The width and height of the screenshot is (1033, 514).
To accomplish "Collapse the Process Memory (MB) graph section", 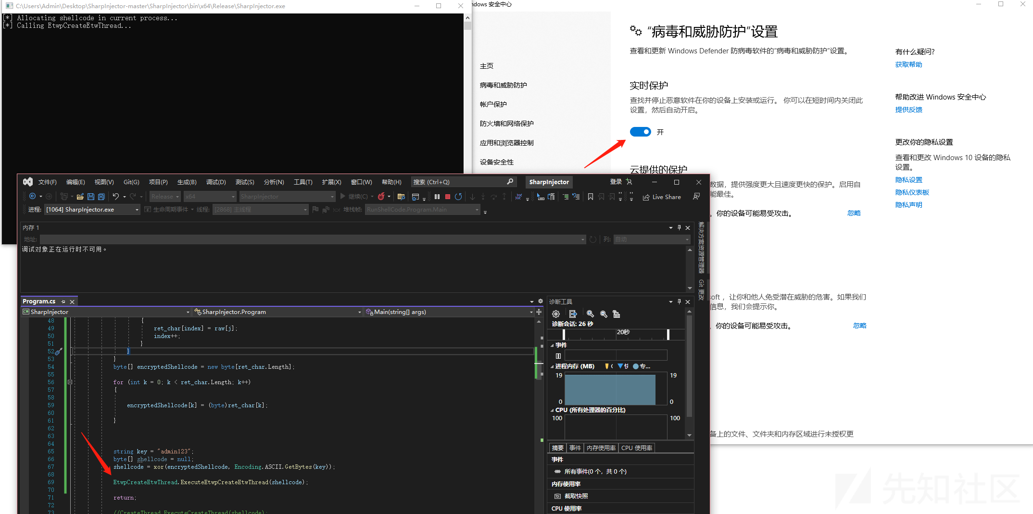I will [552, 366].
